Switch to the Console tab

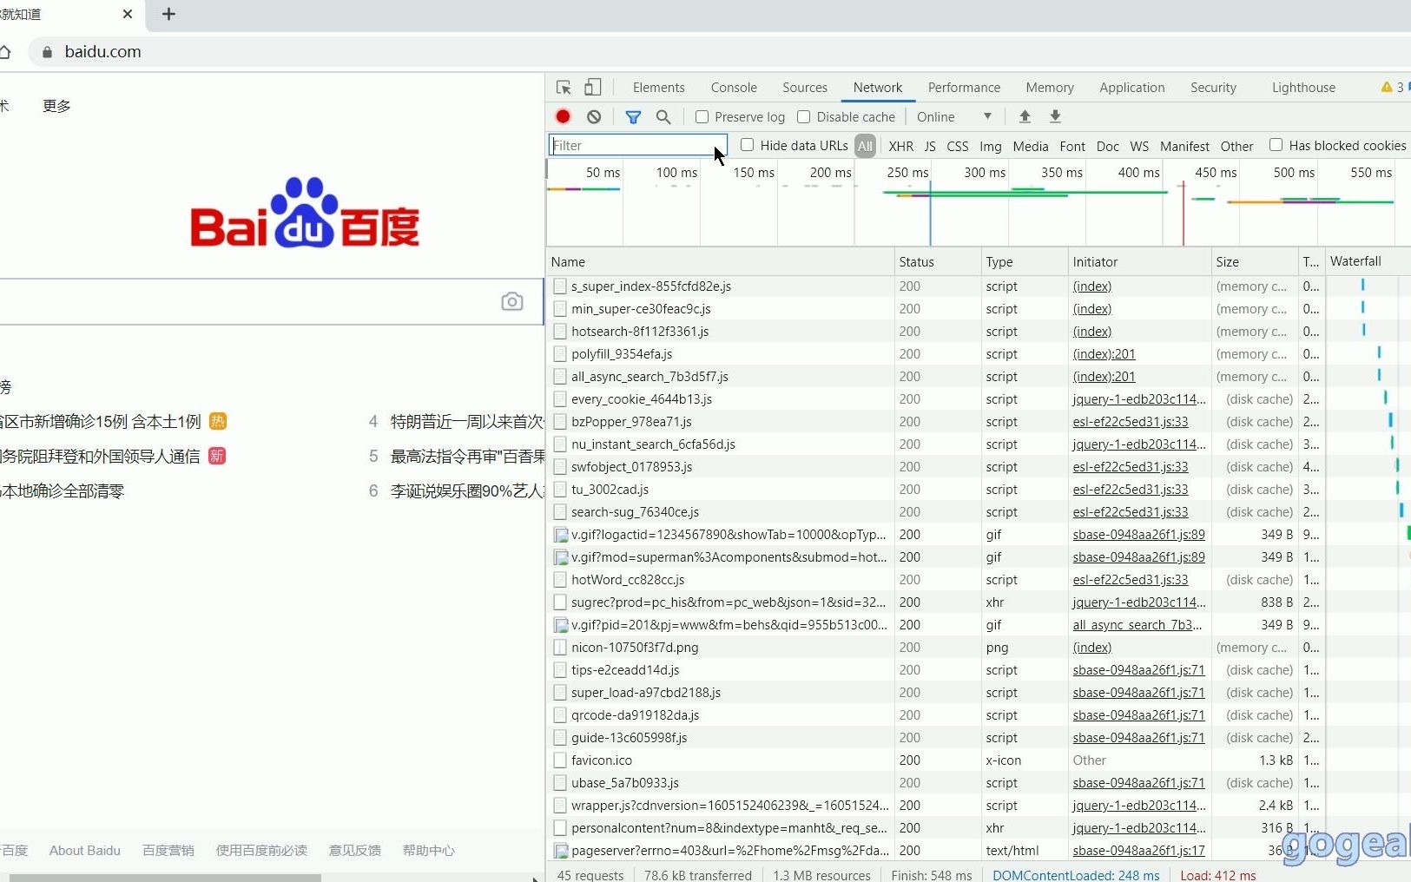(734, 88)
